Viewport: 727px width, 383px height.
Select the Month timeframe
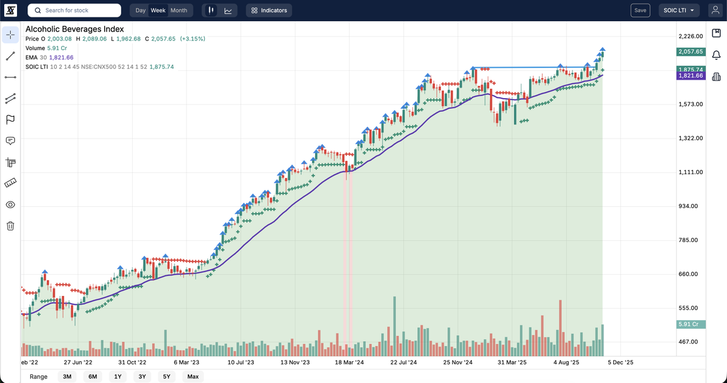point(179,10)
